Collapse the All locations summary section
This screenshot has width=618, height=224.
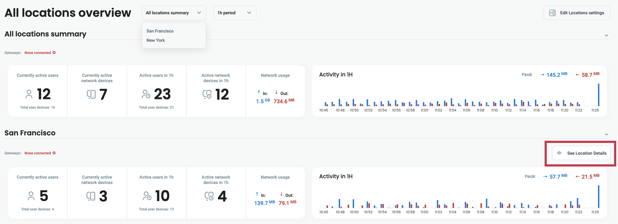607,35
